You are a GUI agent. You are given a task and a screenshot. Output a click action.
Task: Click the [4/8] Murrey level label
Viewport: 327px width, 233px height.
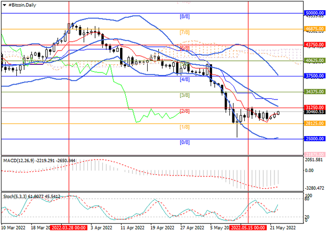tap(184, 79)
